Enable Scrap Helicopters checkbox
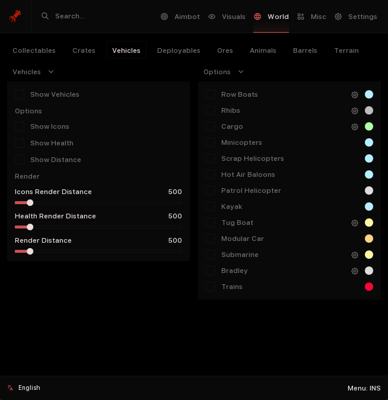 click(211, 158)
